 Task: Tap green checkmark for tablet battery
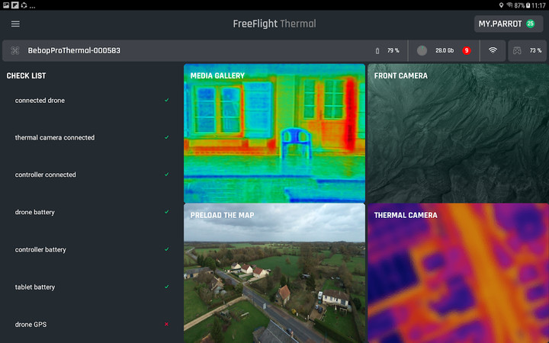[x=167, y=287]
